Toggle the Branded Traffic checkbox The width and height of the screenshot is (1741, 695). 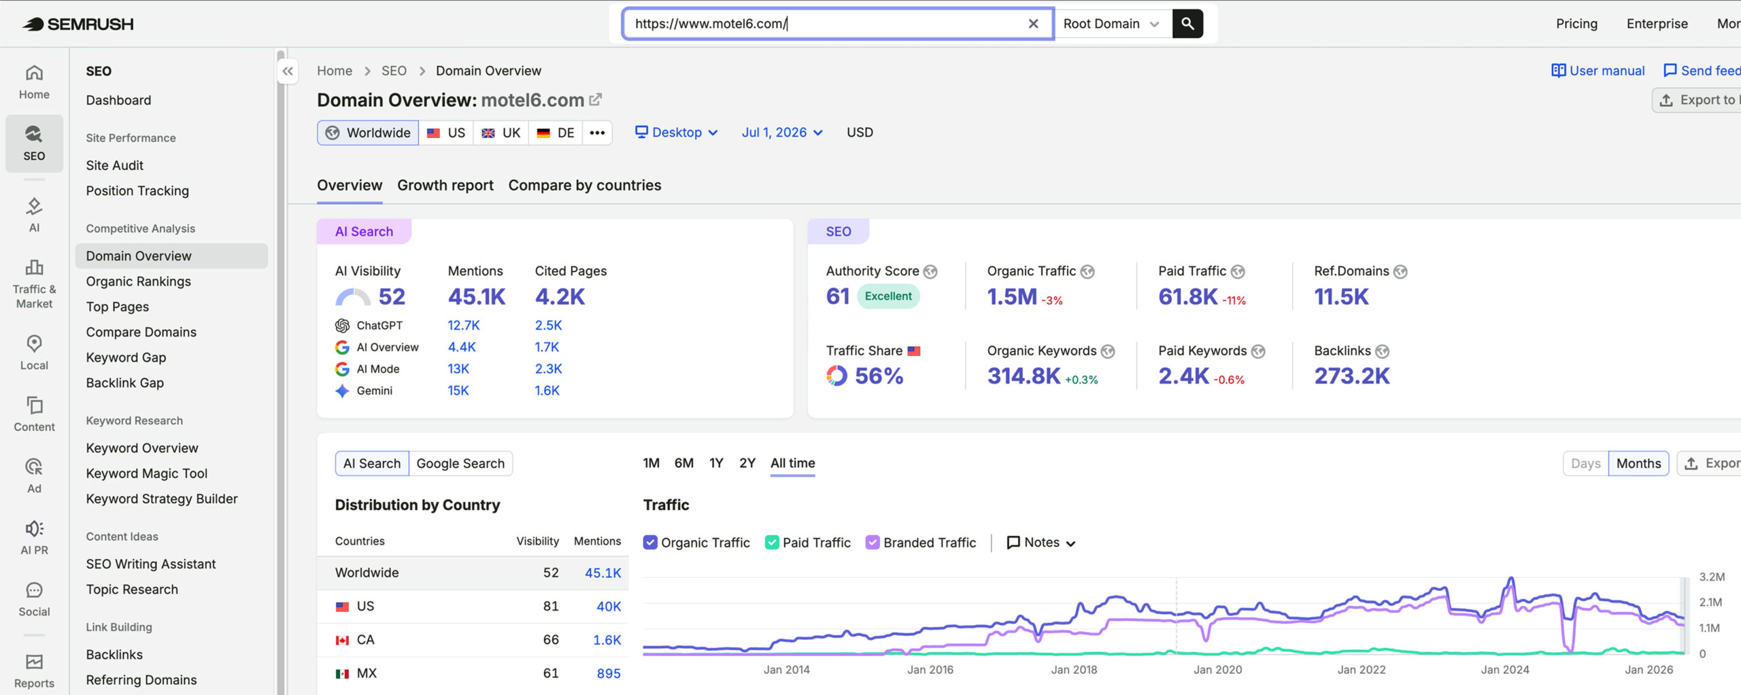click(873, 543)
